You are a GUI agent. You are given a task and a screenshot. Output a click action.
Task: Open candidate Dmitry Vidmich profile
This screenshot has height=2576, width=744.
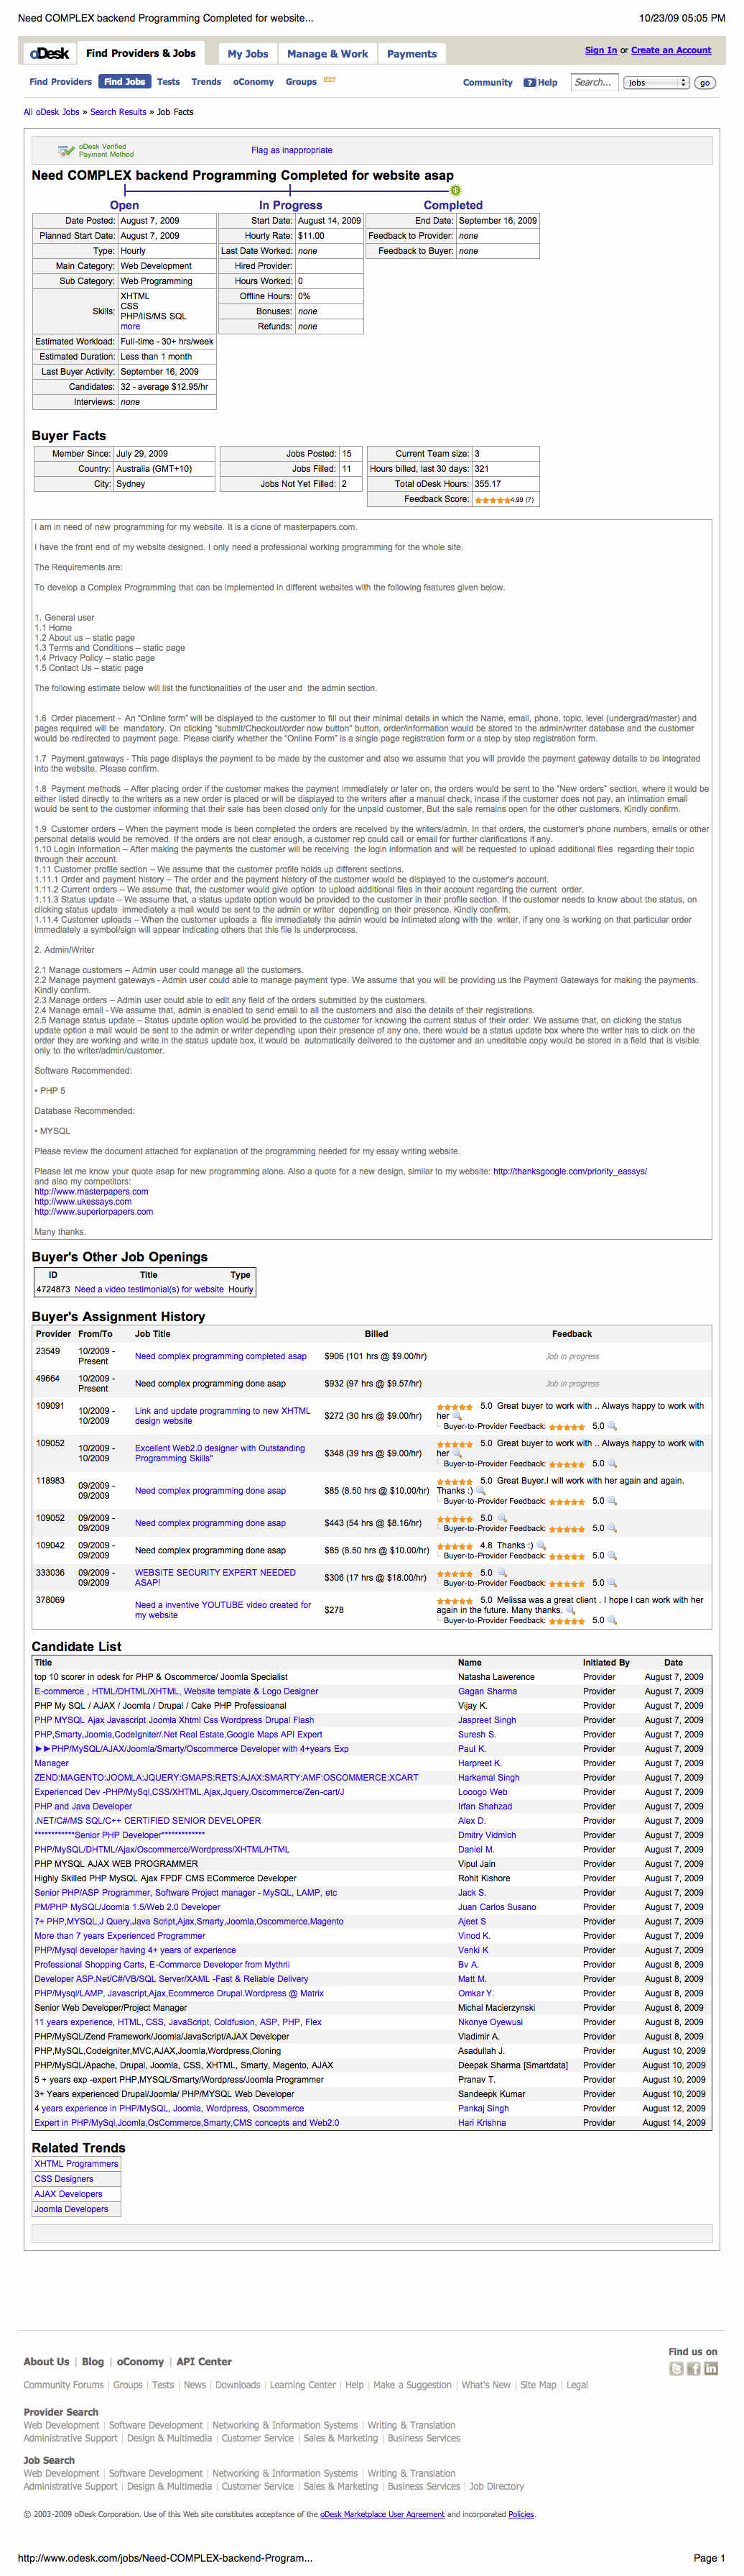click(x=486, y=1835)
